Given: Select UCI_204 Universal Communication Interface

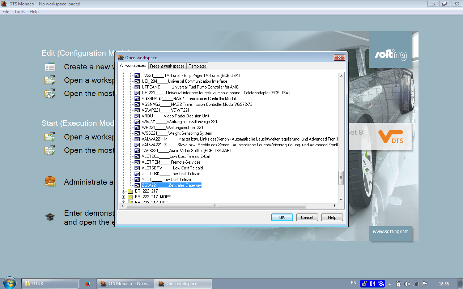Looking at the screenshot, I should [x=184, y=81].
